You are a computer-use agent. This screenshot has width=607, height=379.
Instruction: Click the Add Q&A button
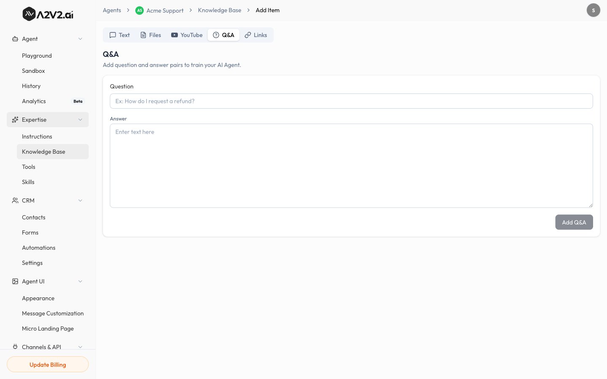pyautogui.click(x=574, y=222)
